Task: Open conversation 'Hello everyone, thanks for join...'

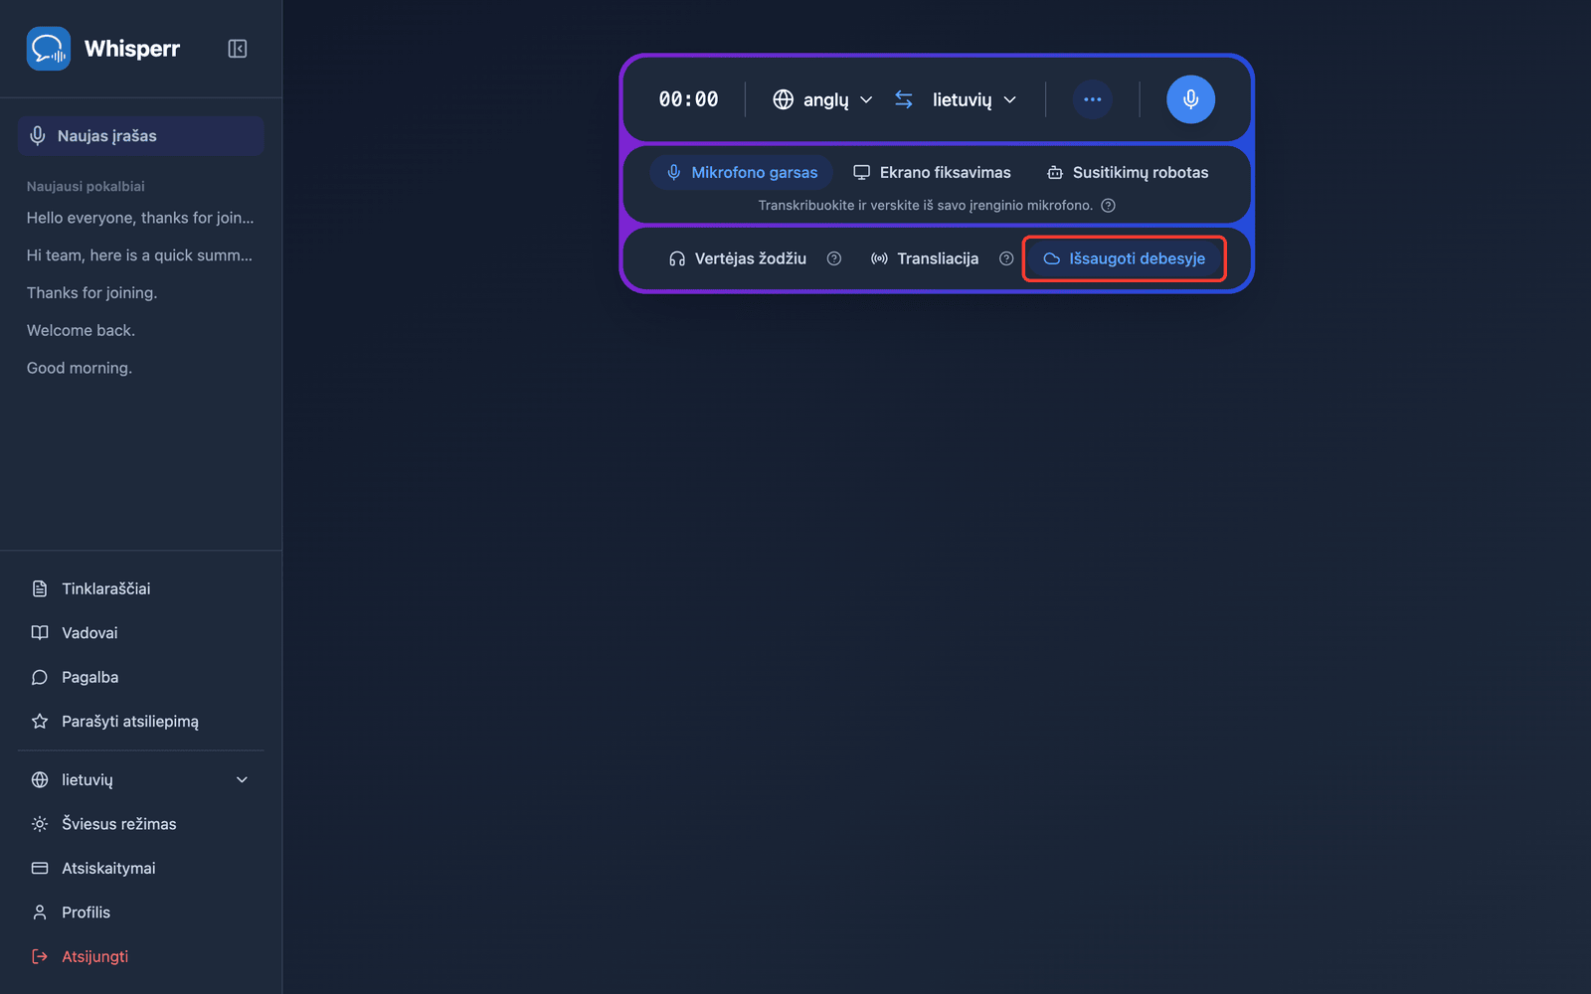Action: coord(140,218)
